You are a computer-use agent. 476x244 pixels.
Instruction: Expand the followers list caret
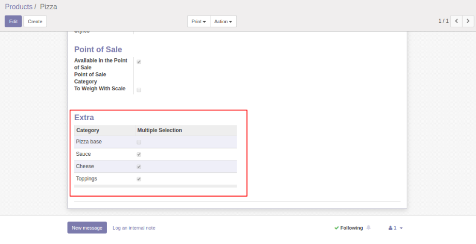(x=401, y=228)
